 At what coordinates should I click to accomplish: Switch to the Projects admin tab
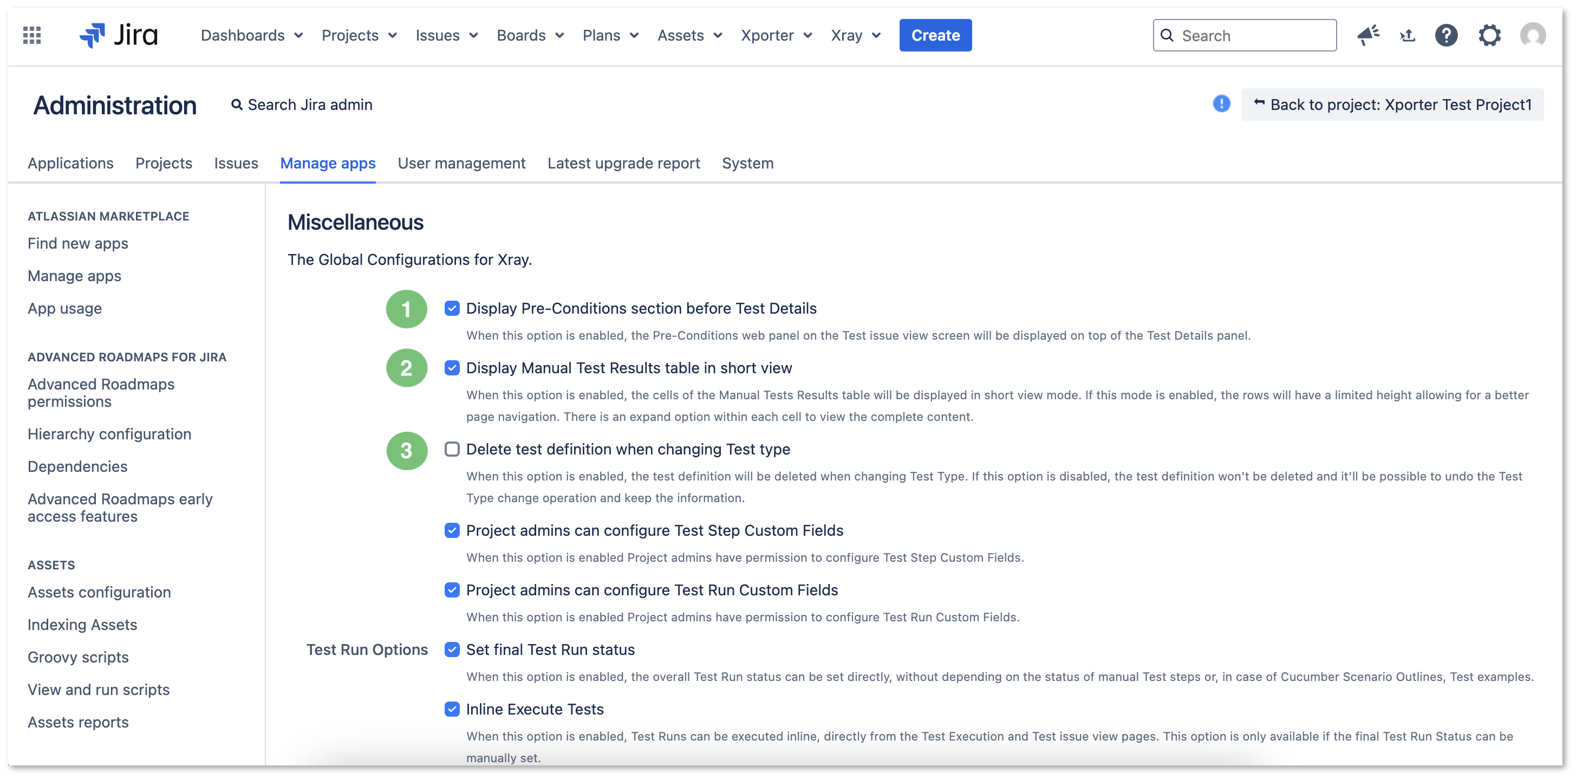pos(164,163)
